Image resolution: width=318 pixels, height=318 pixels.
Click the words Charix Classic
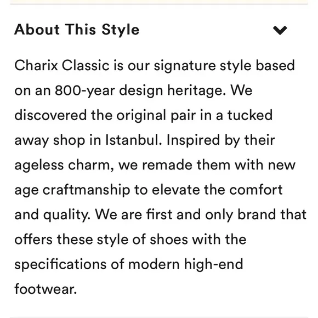(62, 65)
